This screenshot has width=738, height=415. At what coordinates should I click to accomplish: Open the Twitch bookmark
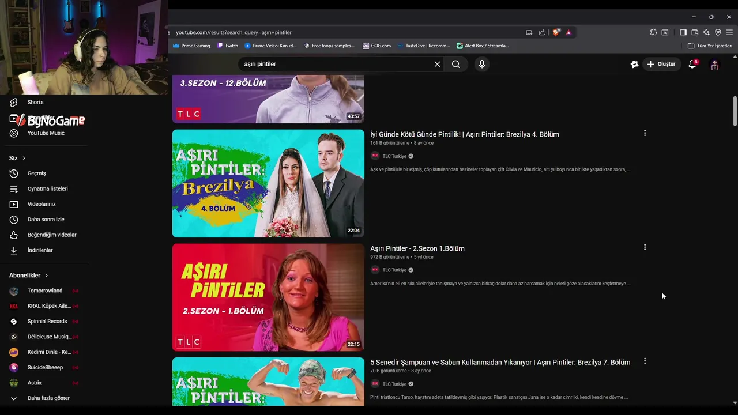click(228, 46)
